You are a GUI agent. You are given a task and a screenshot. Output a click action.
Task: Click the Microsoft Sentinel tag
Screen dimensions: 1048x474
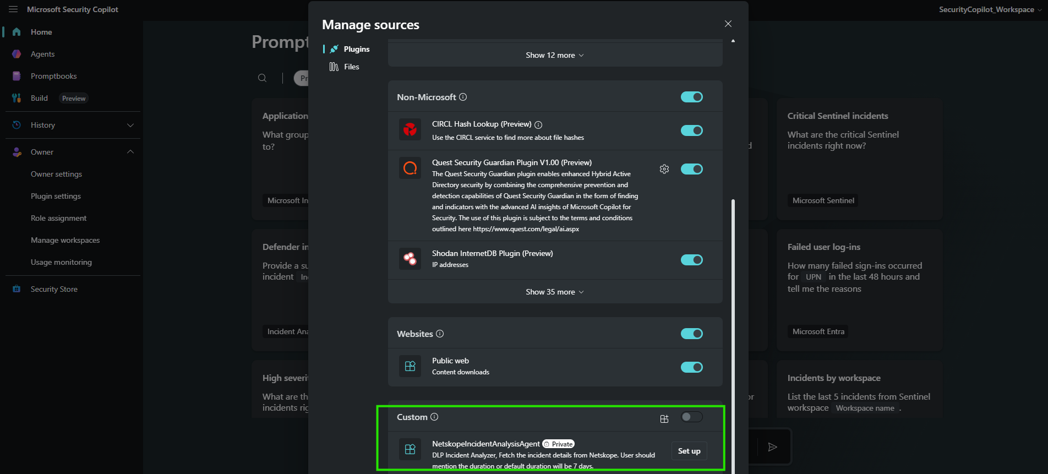pos(823,200)
